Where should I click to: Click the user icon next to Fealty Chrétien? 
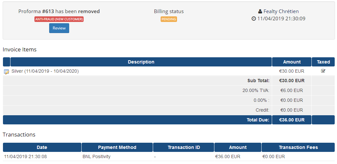tap(260, 11)
